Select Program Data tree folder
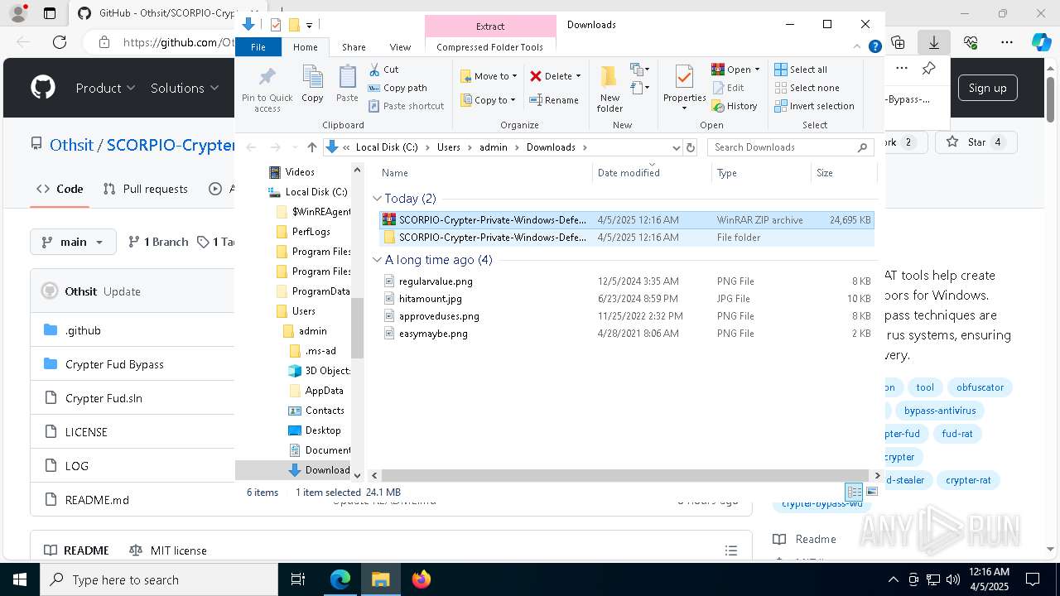Screen dimensions: 1060x596 click(320, 291)
